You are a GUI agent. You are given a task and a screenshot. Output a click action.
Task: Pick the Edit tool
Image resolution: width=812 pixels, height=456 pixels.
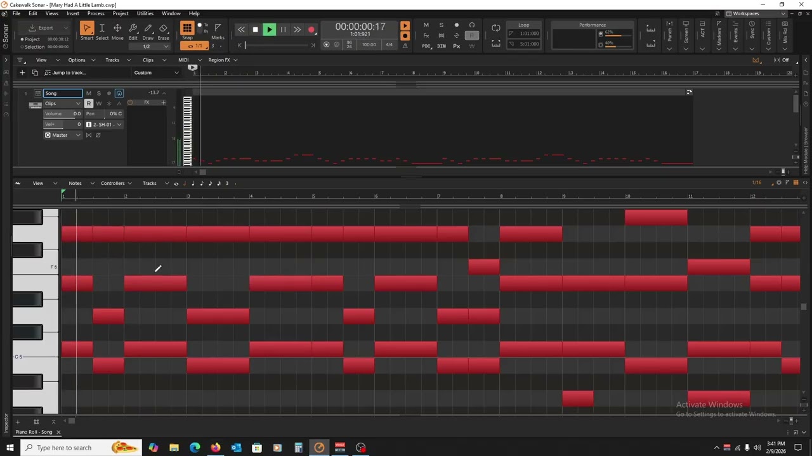(x=133, y=28)
